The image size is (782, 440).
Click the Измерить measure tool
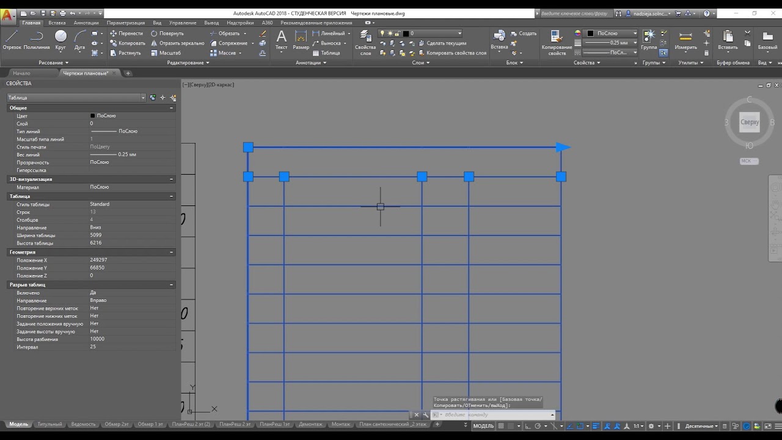[x=685, y=40]
